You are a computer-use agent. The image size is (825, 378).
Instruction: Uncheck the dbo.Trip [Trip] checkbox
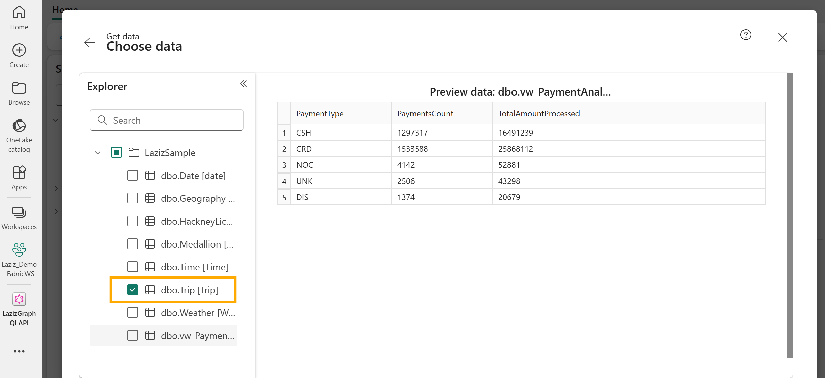[x=133, y=290]
